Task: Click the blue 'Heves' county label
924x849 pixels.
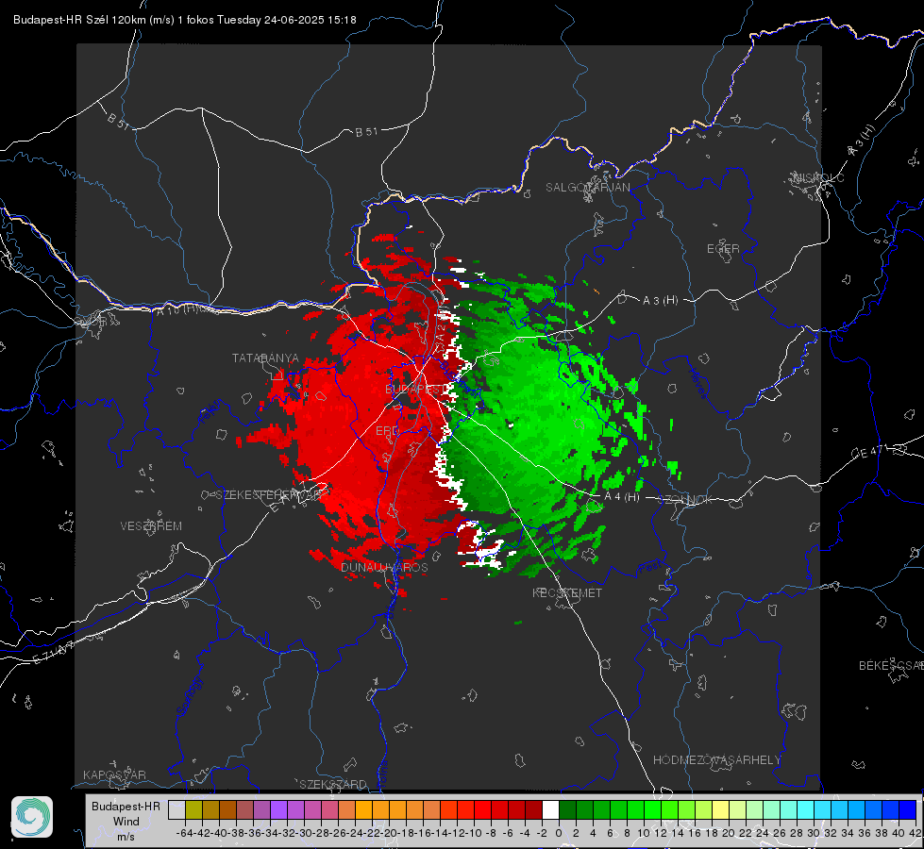Action: [697, 383]
